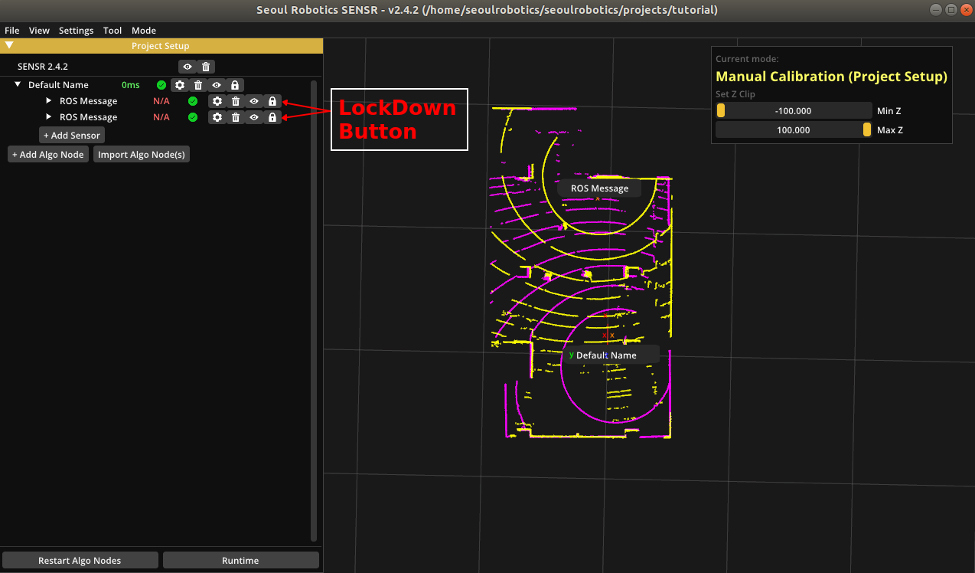Open gear settings of second ROS Message sensor
The width and height of the screenshot is (975, 573).
pos(217,117)
